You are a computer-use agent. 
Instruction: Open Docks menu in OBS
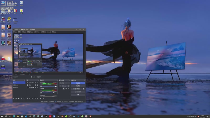pyautogui.click(x=30, y=32)
